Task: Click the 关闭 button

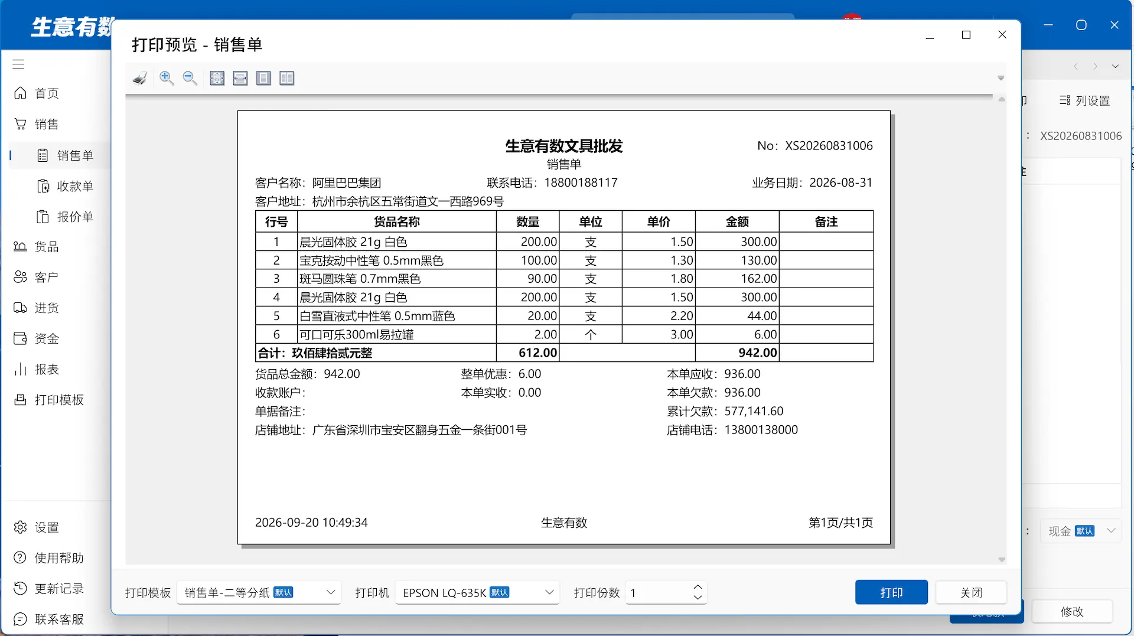Action: click(971, 592)
